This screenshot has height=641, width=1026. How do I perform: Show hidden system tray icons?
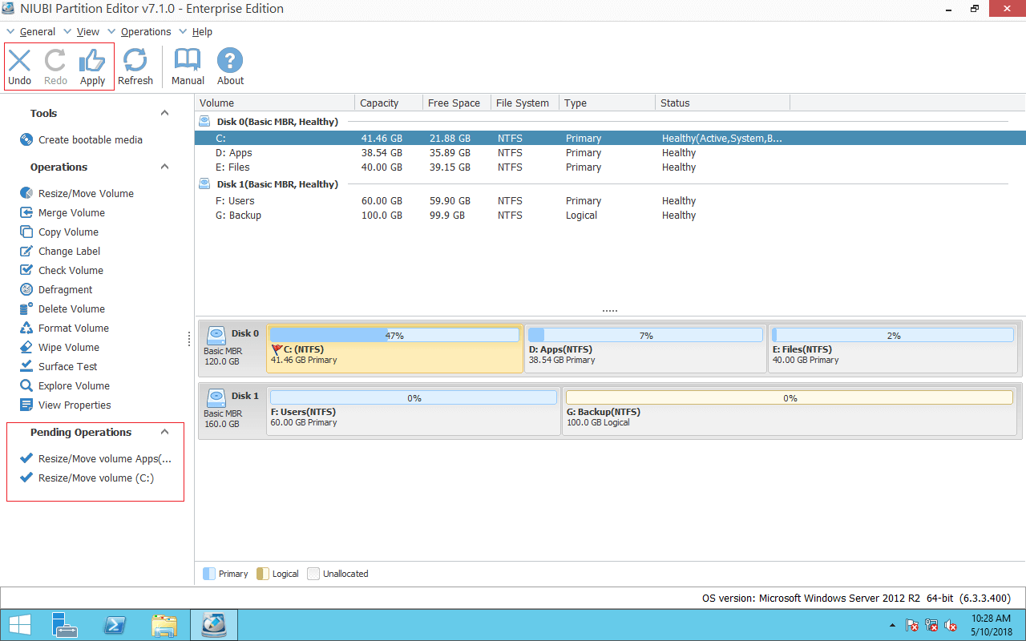click(x=893, y=626)
